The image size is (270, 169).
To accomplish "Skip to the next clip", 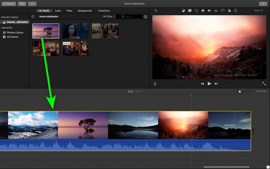I will click(216, 84).
